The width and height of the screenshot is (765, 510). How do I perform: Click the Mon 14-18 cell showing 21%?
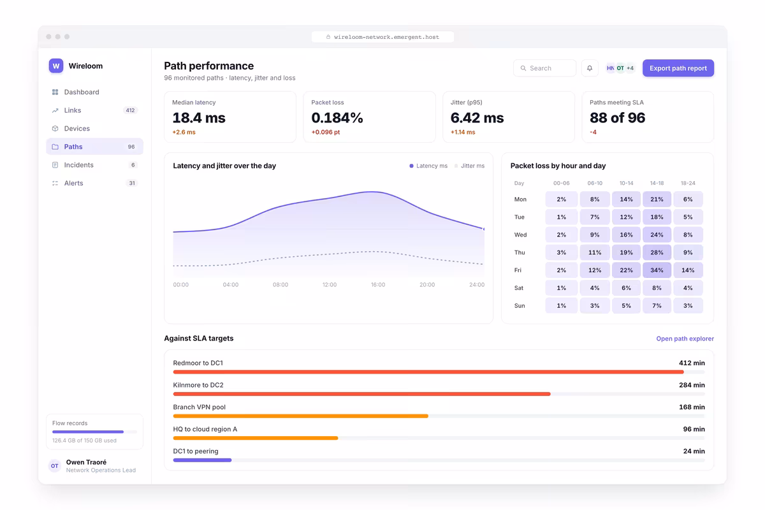point(657,200)
